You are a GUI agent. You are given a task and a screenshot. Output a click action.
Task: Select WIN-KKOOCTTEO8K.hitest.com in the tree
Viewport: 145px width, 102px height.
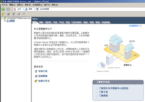click(19, 18)
